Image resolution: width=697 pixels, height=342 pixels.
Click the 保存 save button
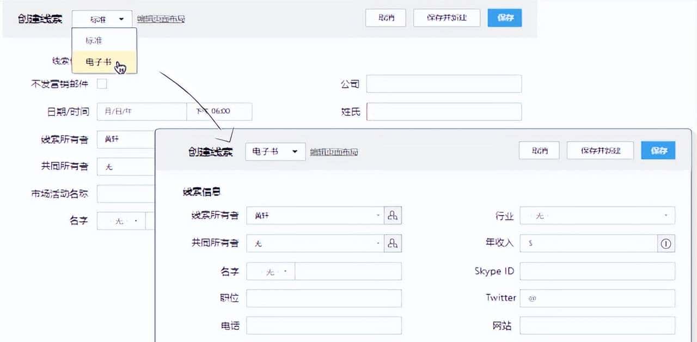pos(658,150)
